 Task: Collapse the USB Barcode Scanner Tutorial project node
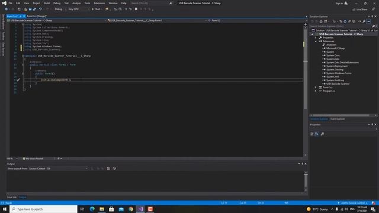312,34
